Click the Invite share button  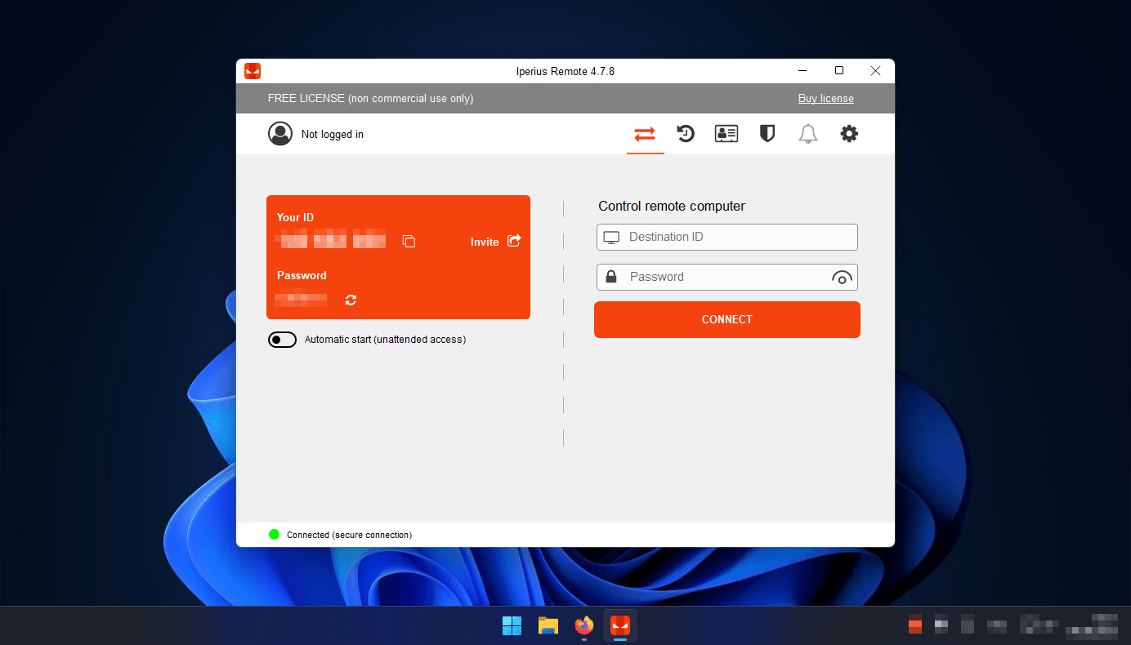[x=495, y=242]
